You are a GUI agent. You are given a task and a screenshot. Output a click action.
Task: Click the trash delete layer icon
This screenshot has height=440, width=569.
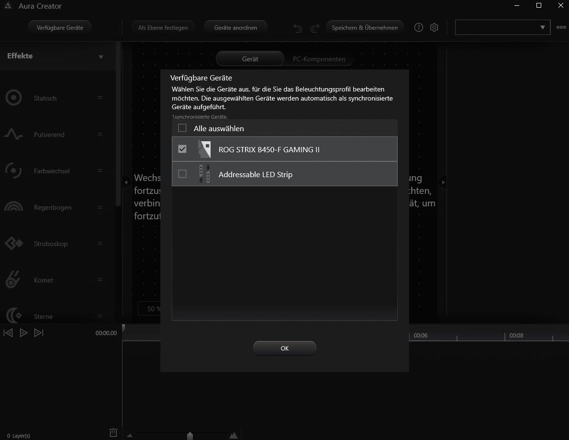[113, 432]
